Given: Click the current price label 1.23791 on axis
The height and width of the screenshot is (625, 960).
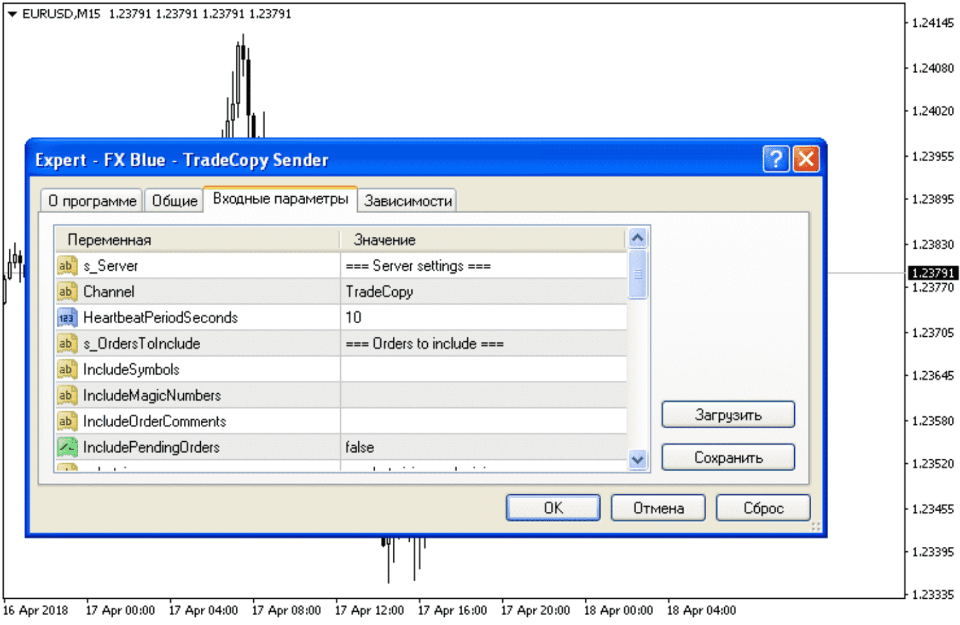Looking at the screenshot, I should [932, 272].
